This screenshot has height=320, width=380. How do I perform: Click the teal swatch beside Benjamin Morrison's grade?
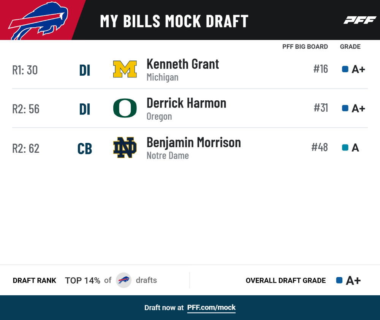coord(345,147)
